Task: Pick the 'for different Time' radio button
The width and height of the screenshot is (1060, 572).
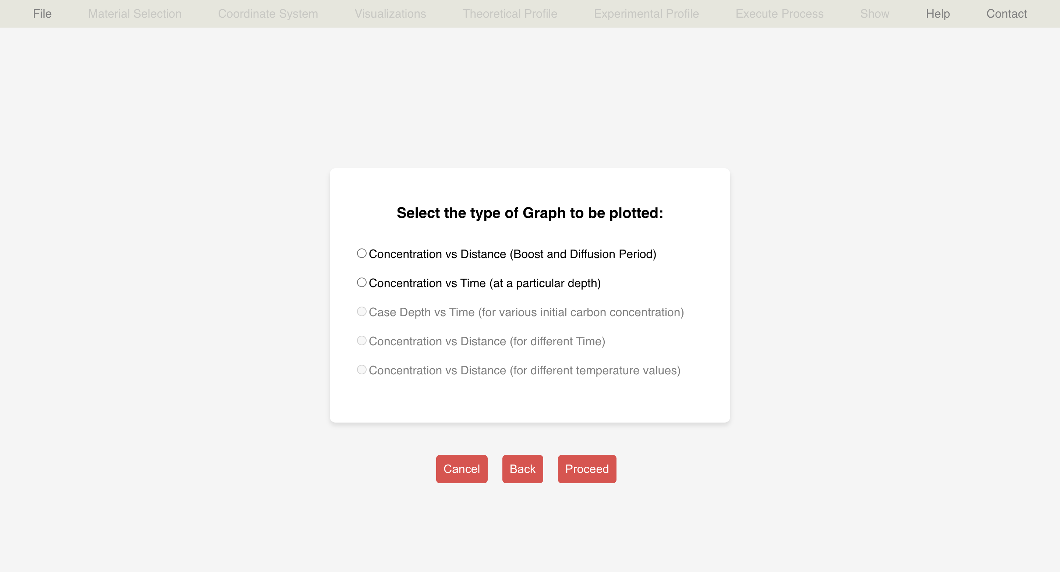Action: [361, 341]
